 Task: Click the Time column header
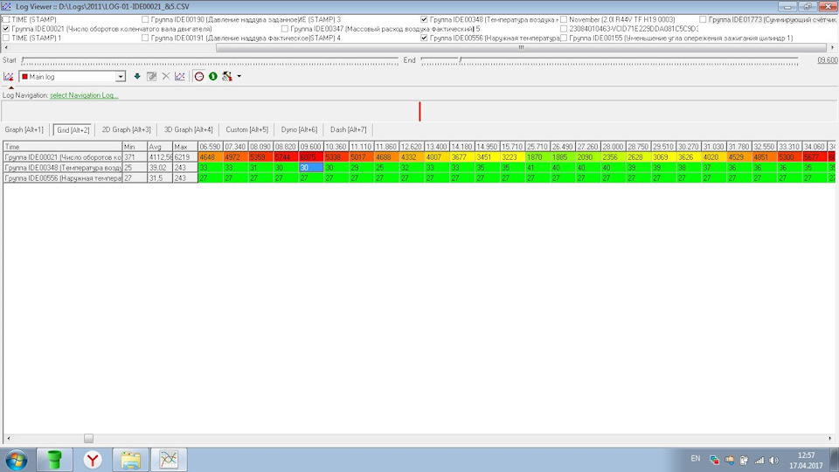pyautogui.click(x=63, y=147)
